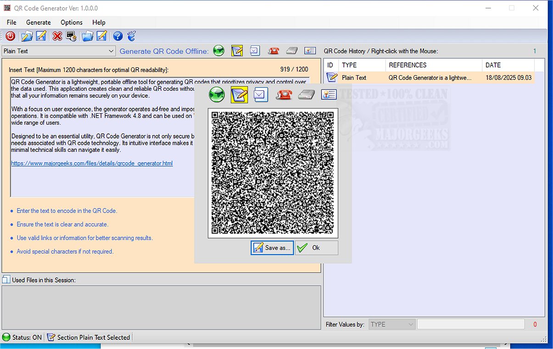Select the red telephone icon beside Generate QR Code Offline
This screenshot has width=553, height=349.
pos(274,51)
